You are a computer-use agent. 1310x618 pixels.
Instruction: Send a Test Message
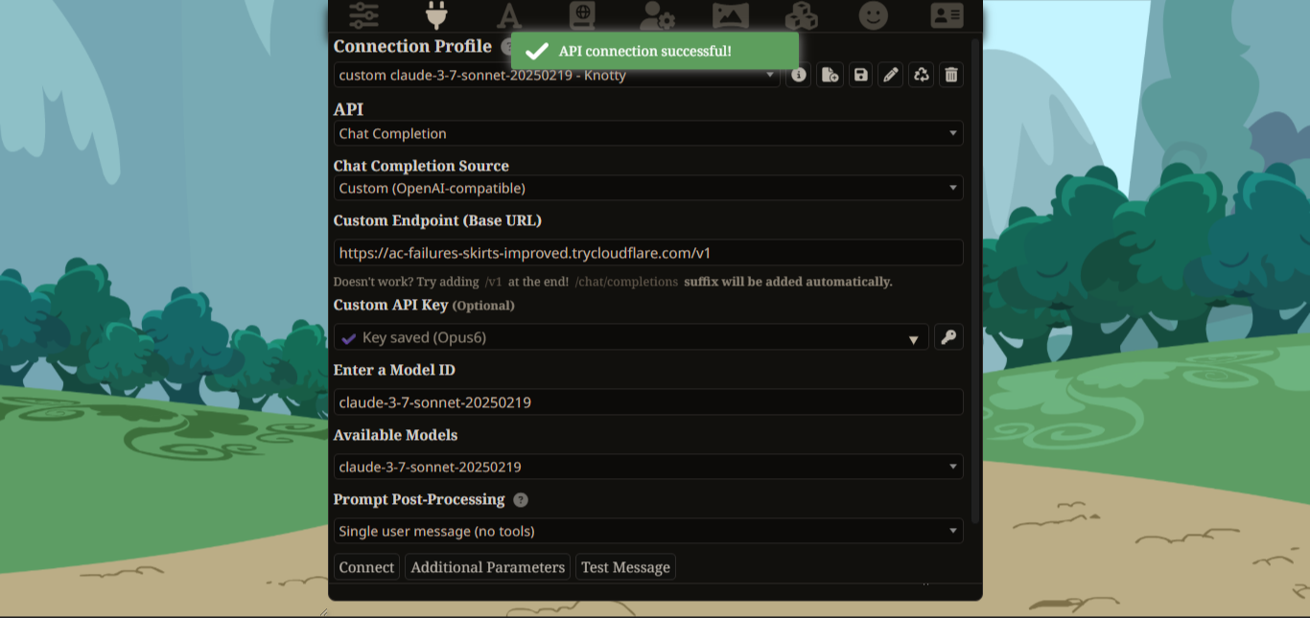[x=625, y=567]
